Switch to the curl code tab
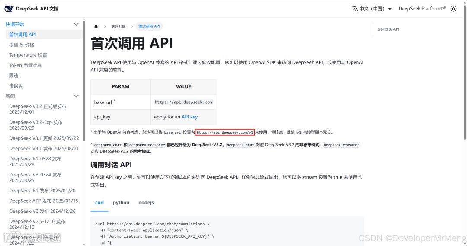467x246 pixels. point(99,202)
